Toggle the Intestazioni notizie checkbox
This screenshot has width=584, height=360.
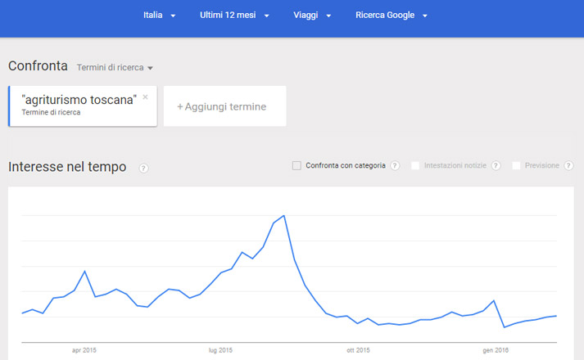coord(416,166)
